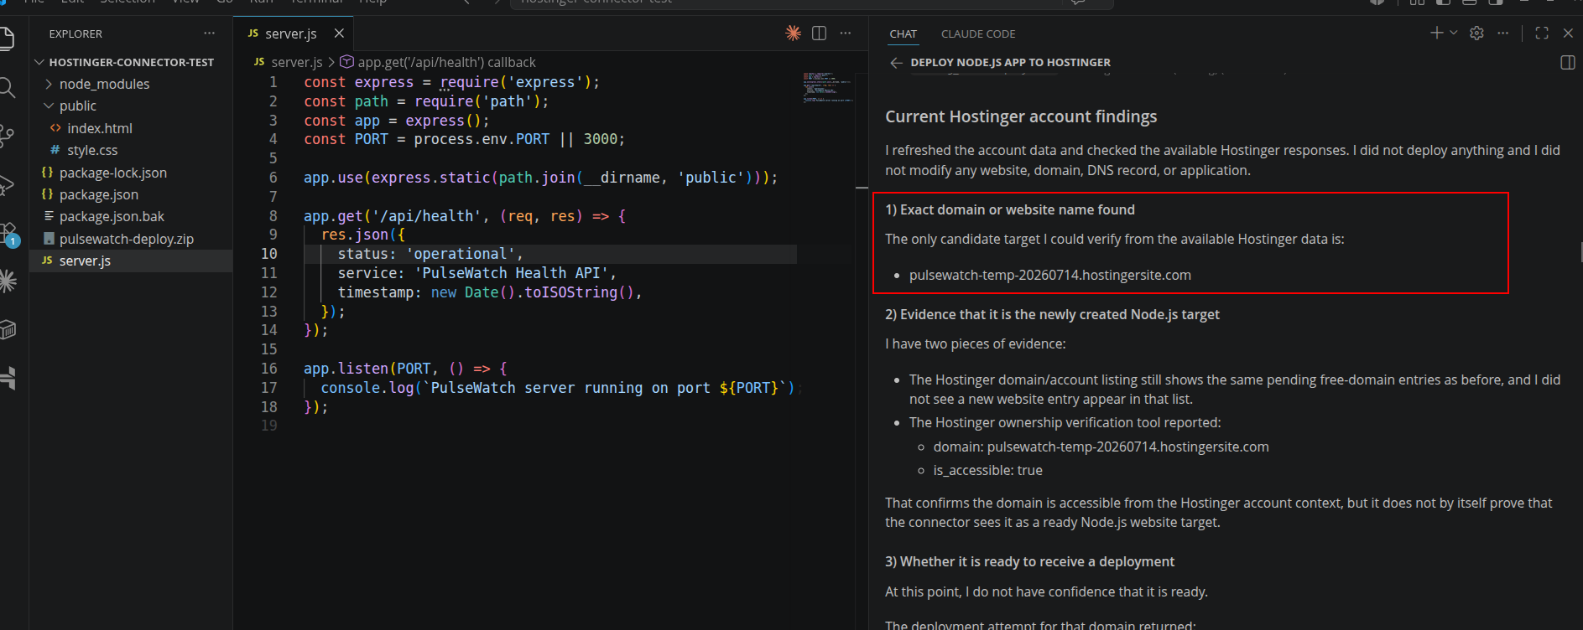Click server.js breadcrumb segment
This screenshot has height=630, width=1583.
tap(296, 62)
